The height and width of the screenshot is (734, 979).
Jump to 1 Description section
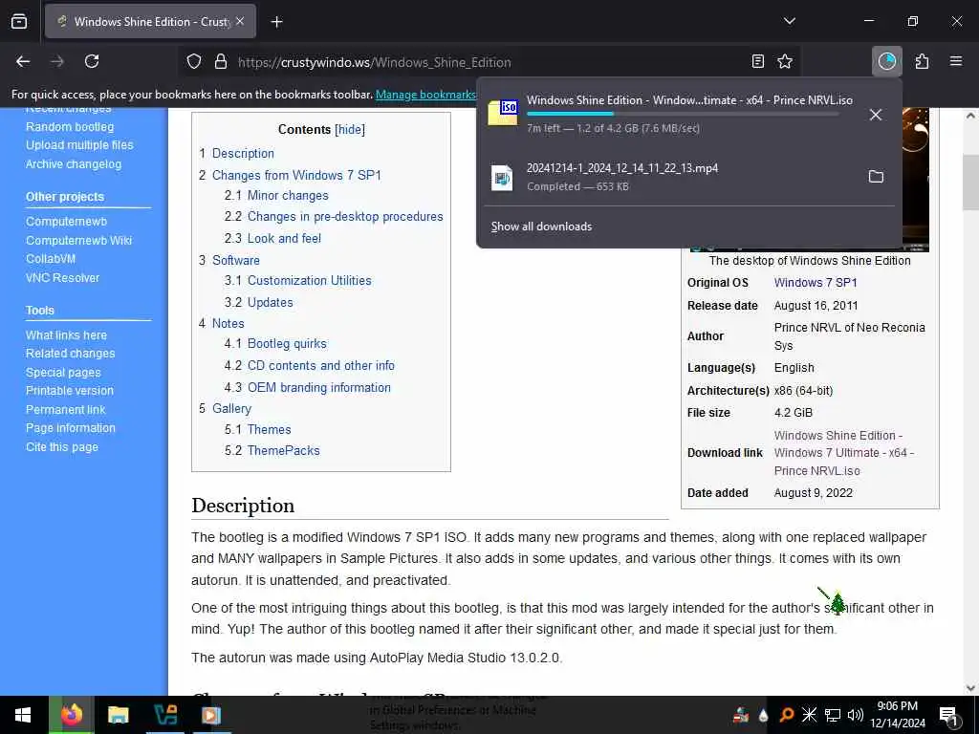tap(243, 154)
